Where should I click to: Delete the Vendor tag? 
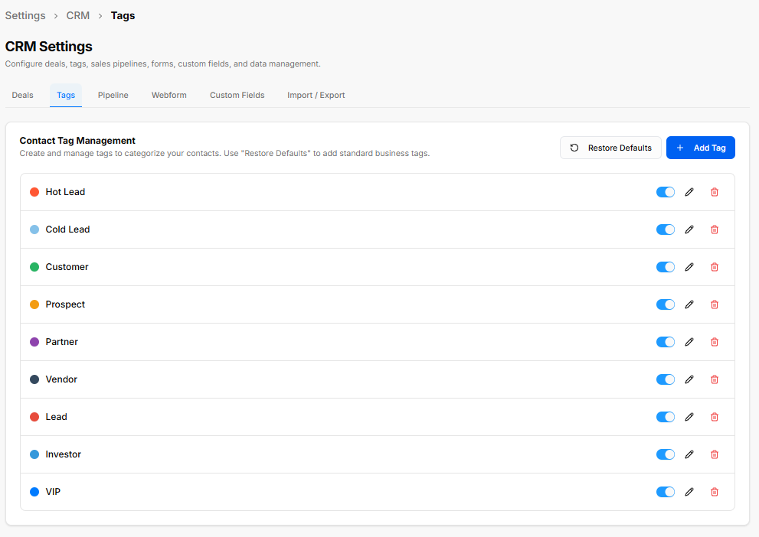715,379
